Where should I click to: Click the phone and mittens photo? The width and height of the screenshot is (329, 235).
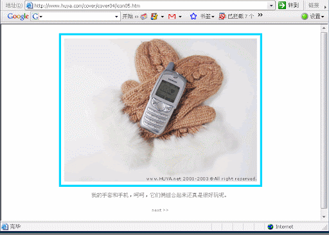[x=161, y=110]
